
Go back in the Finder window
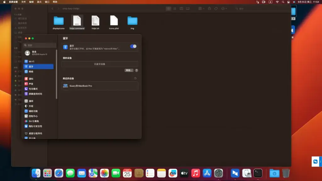(53, 8)
